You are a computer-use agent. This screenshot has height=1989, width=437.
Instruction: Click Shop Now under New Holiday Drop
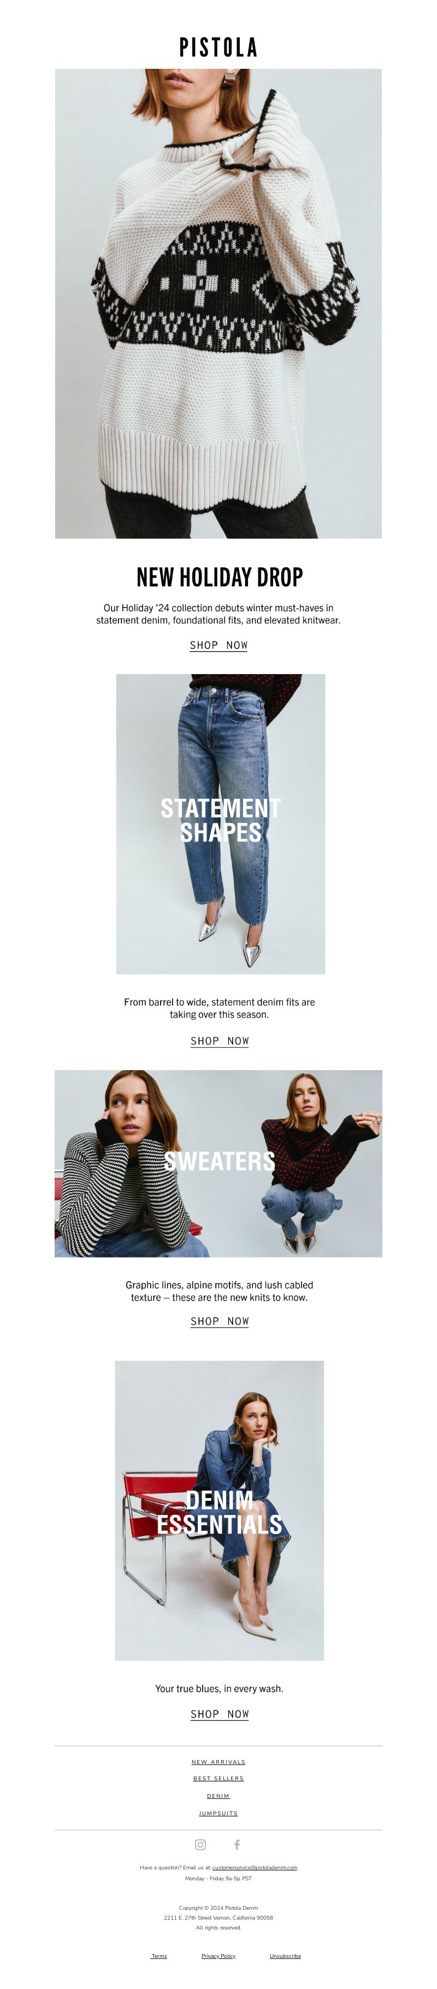click(x=218, y=645)
